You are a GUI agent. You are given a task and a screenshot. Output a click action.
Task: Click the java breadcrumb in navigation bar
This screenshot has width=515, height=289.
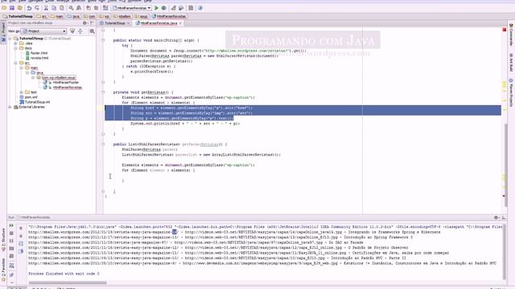point(73,16)
